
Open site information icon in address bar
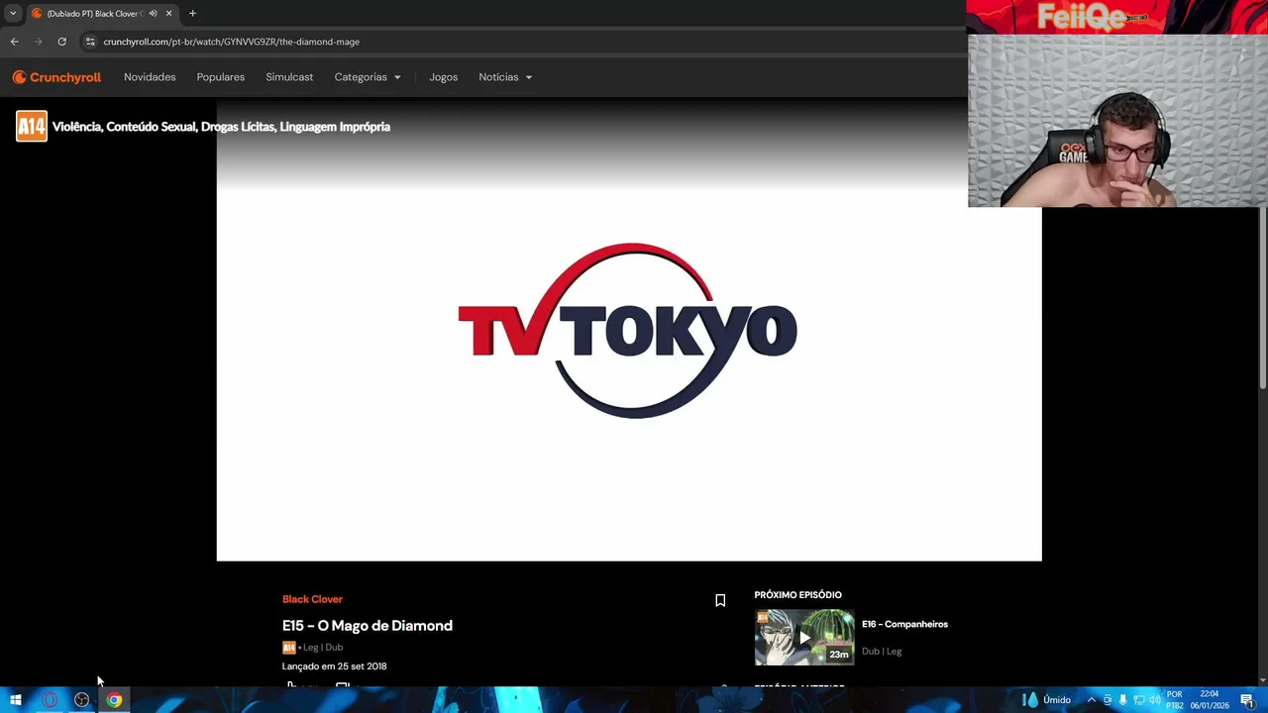coord(90,42)
